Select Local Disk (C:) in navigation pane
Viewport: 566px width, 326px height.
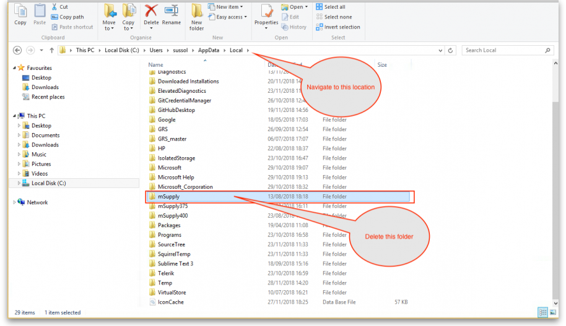pyautogui.click(x=48, y=183)
